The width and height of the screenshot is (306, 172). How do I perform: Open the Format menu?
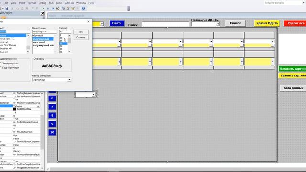(32, 3)
